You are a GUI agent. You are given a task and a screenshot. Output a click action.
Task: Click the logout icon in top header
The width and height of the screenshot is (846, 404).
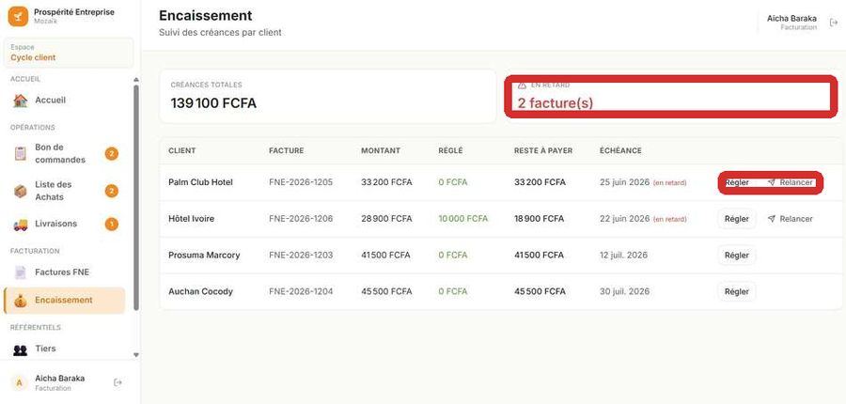pos(833,23)
